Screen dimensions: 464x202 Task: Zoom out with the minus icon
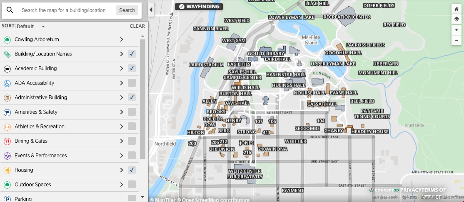[457, 40]
